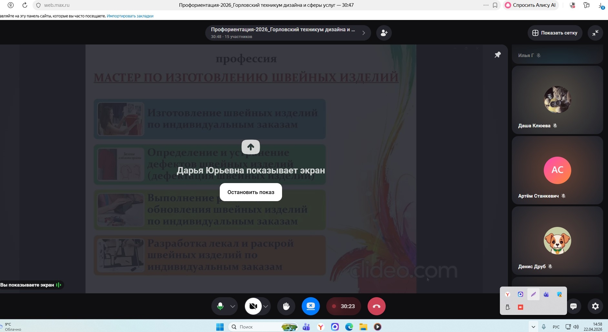Expand the call title and participants details
Screen dimensions: 608x332
click(288, 33)
